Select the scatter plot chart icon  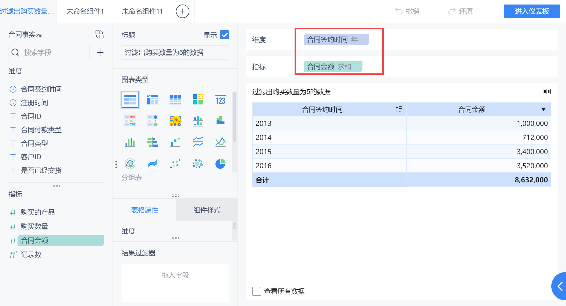point(175,164)
